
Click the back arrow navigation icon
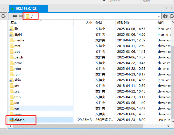15,16
